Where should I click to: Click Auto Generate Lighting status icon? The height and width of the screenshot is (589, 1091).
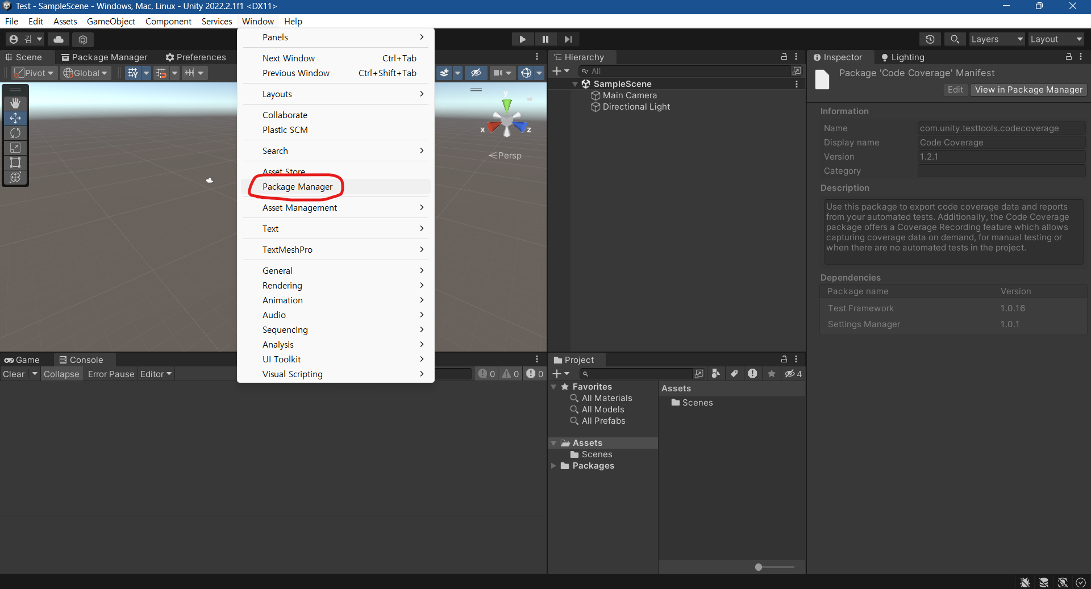click(x=1063, y=582)
